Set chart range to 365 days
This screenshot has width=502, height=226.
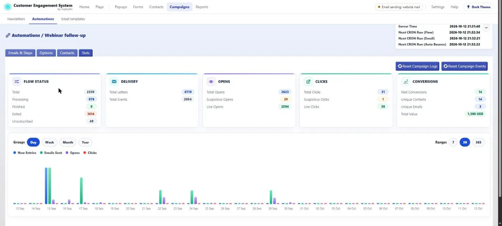click(x=478, y=142)
